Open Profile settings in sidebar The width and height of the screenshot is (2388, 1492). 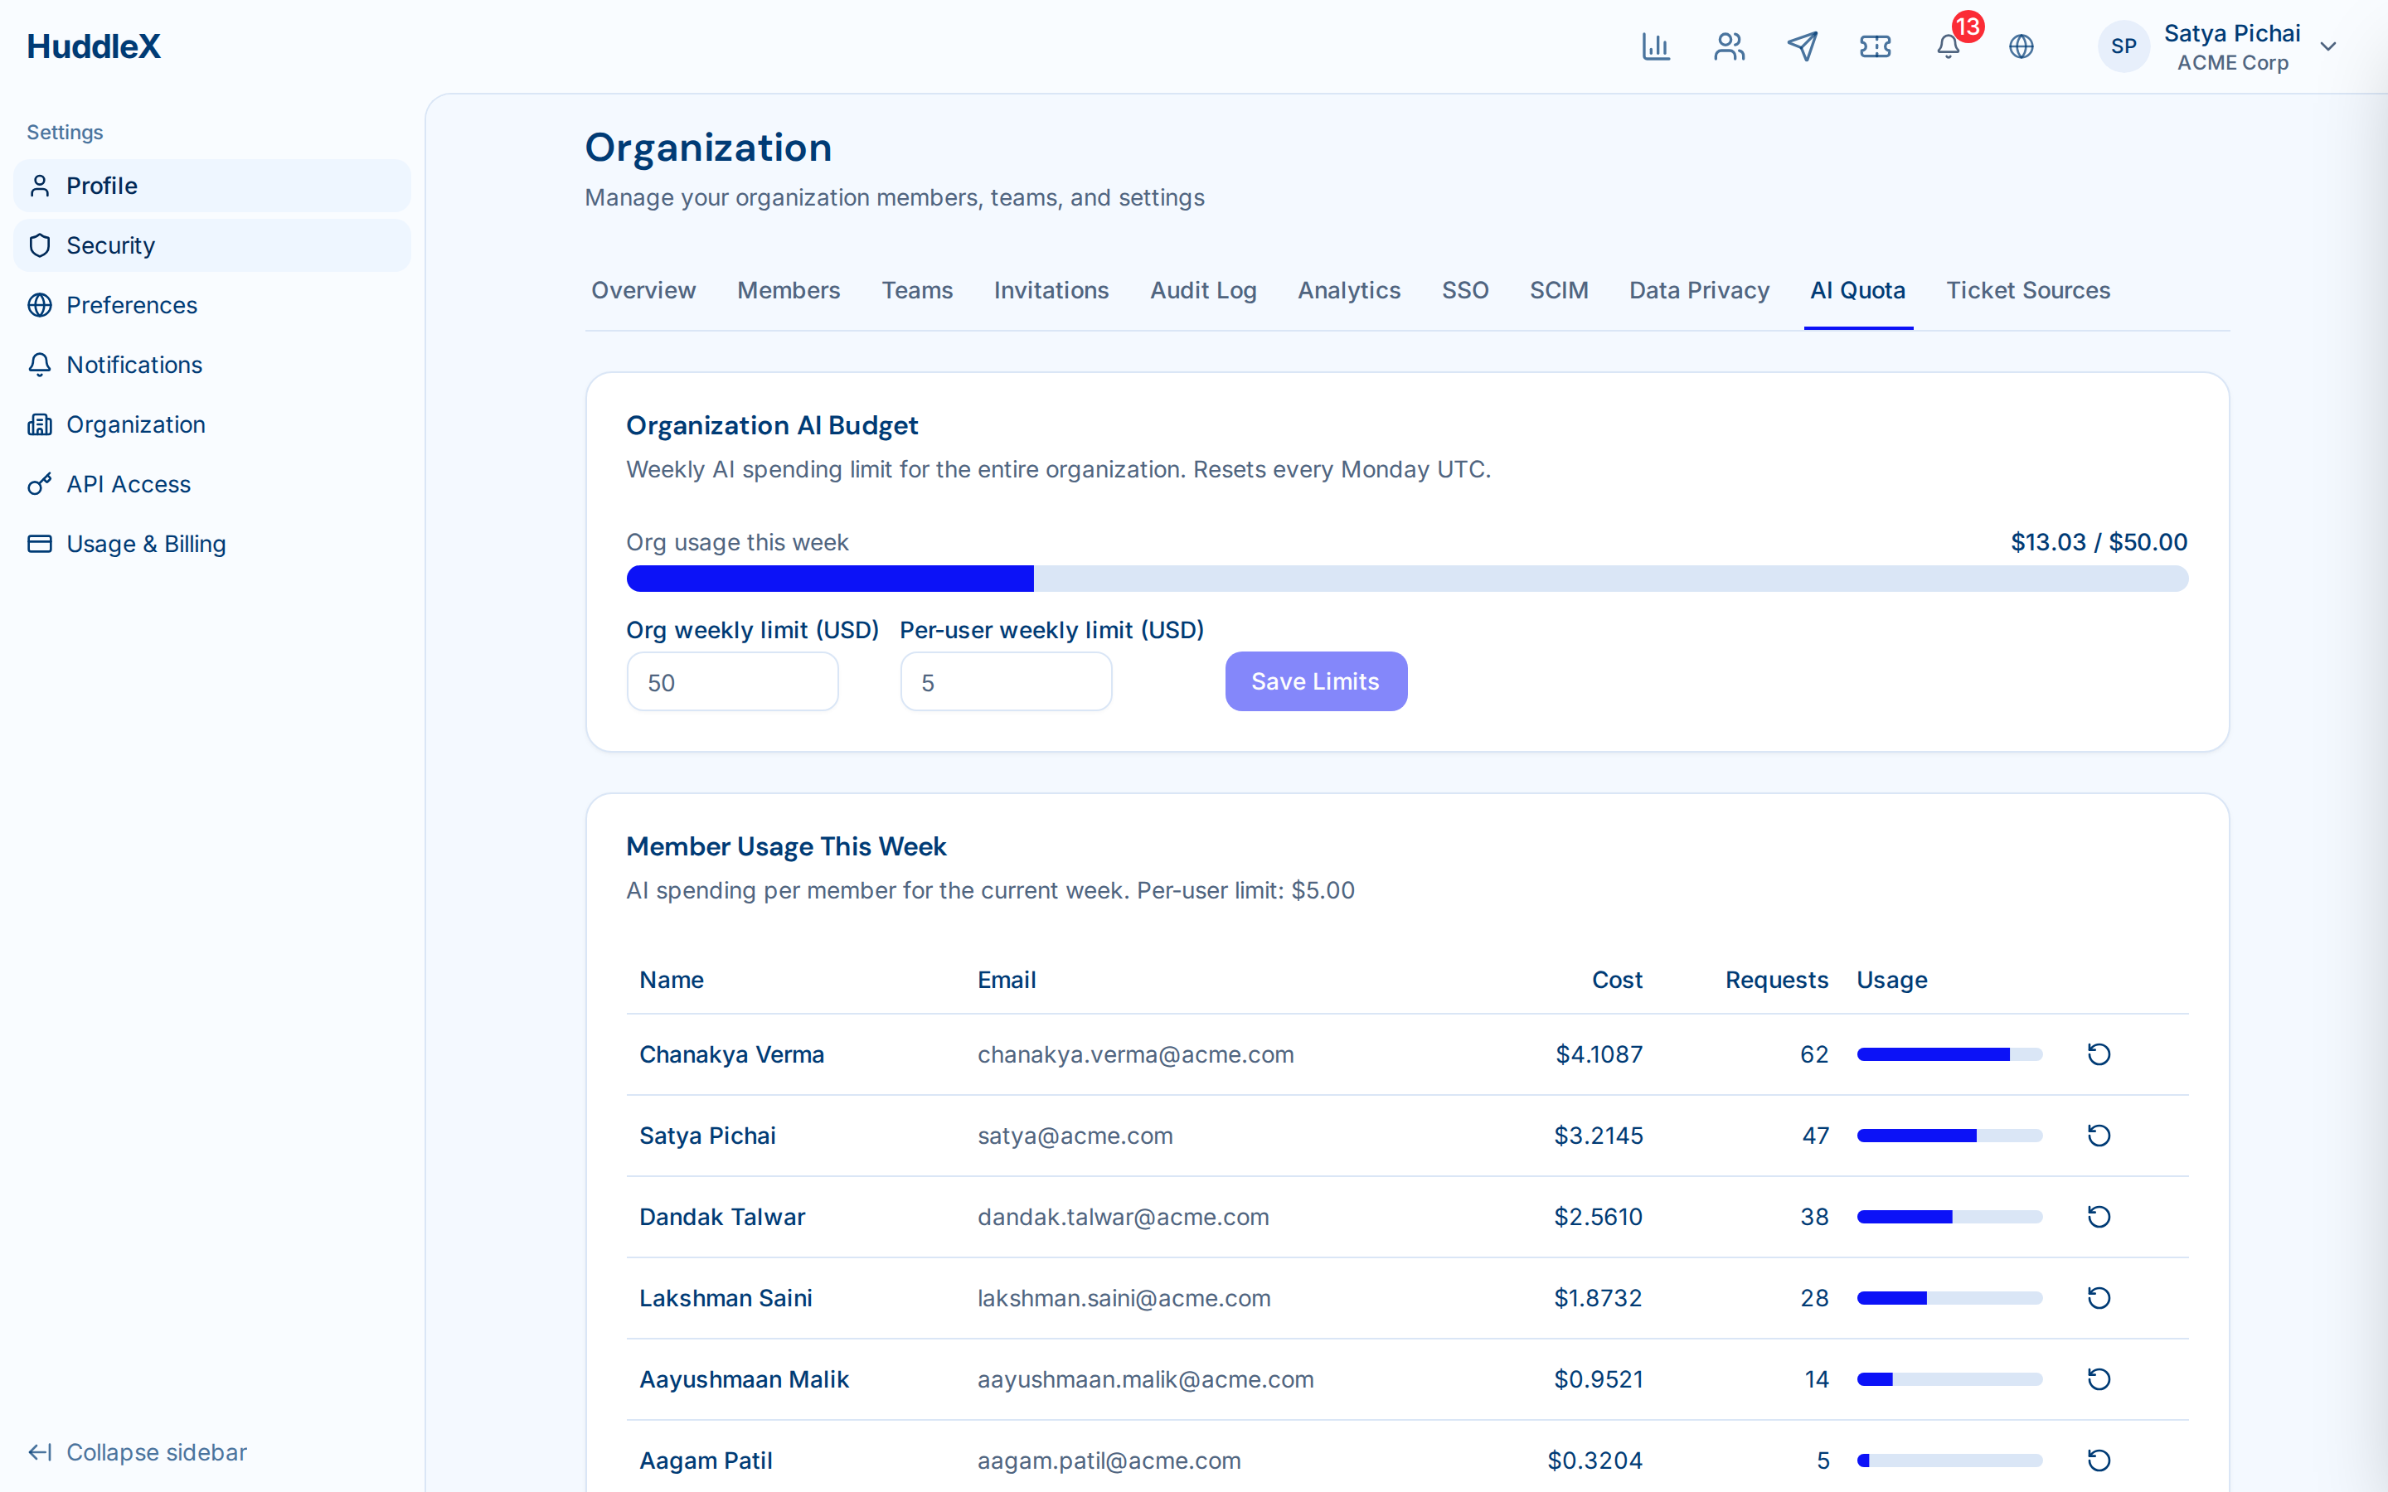coord(212,186)
